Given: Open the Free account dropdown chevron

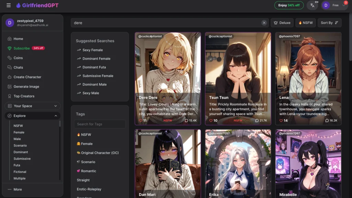Looking at the screenshot, I should point(343,5).
